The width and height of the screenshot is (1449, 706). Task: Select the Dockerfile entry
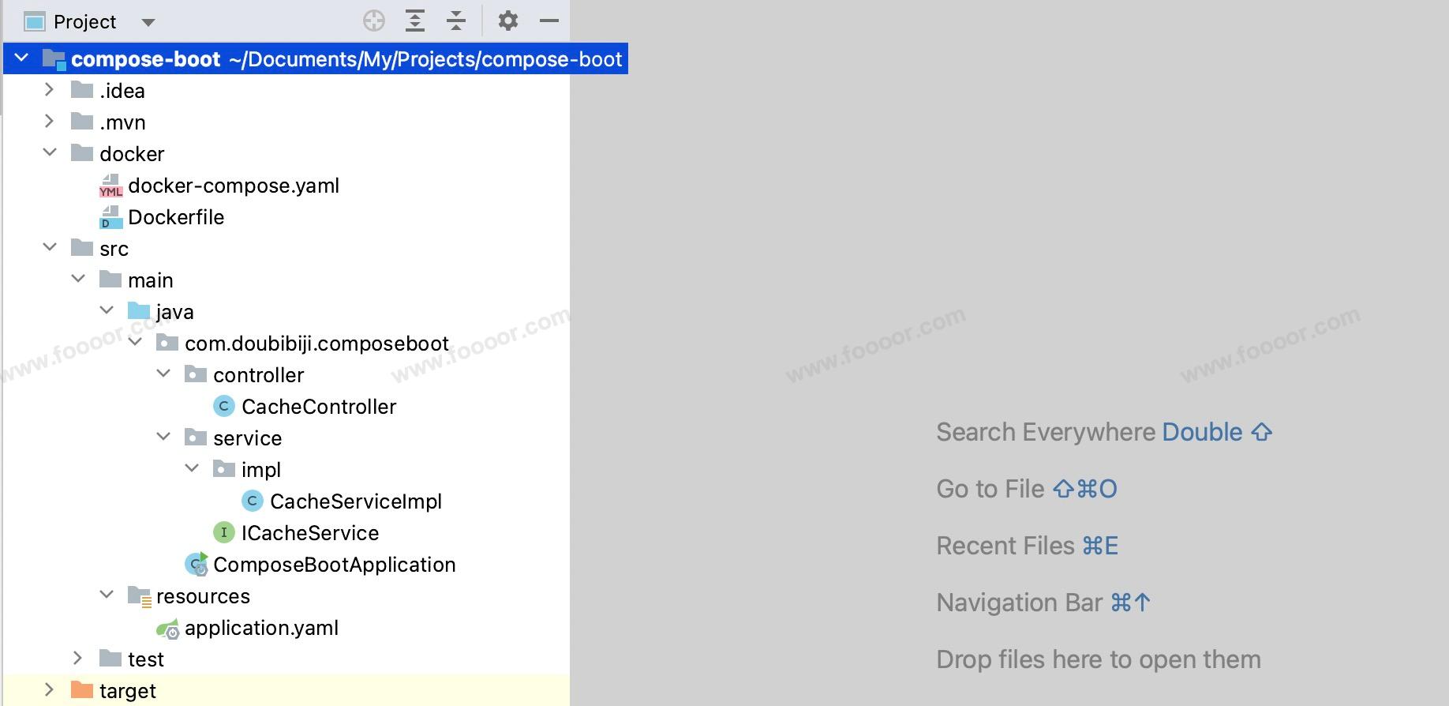point(175,217)
